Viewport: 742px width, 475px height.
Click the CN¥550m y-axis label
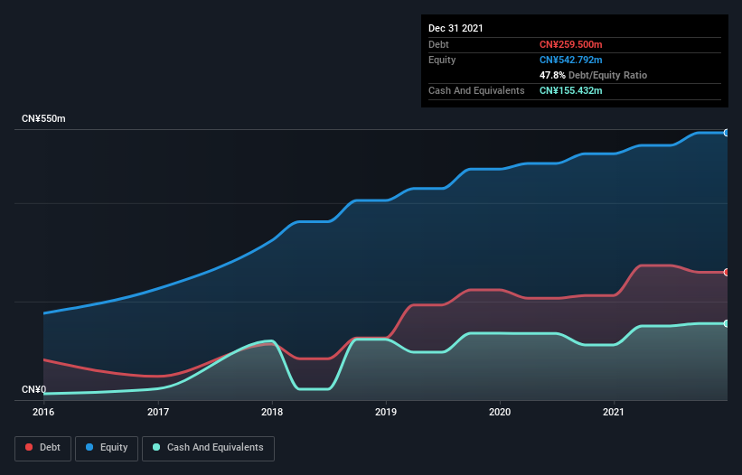43,118
